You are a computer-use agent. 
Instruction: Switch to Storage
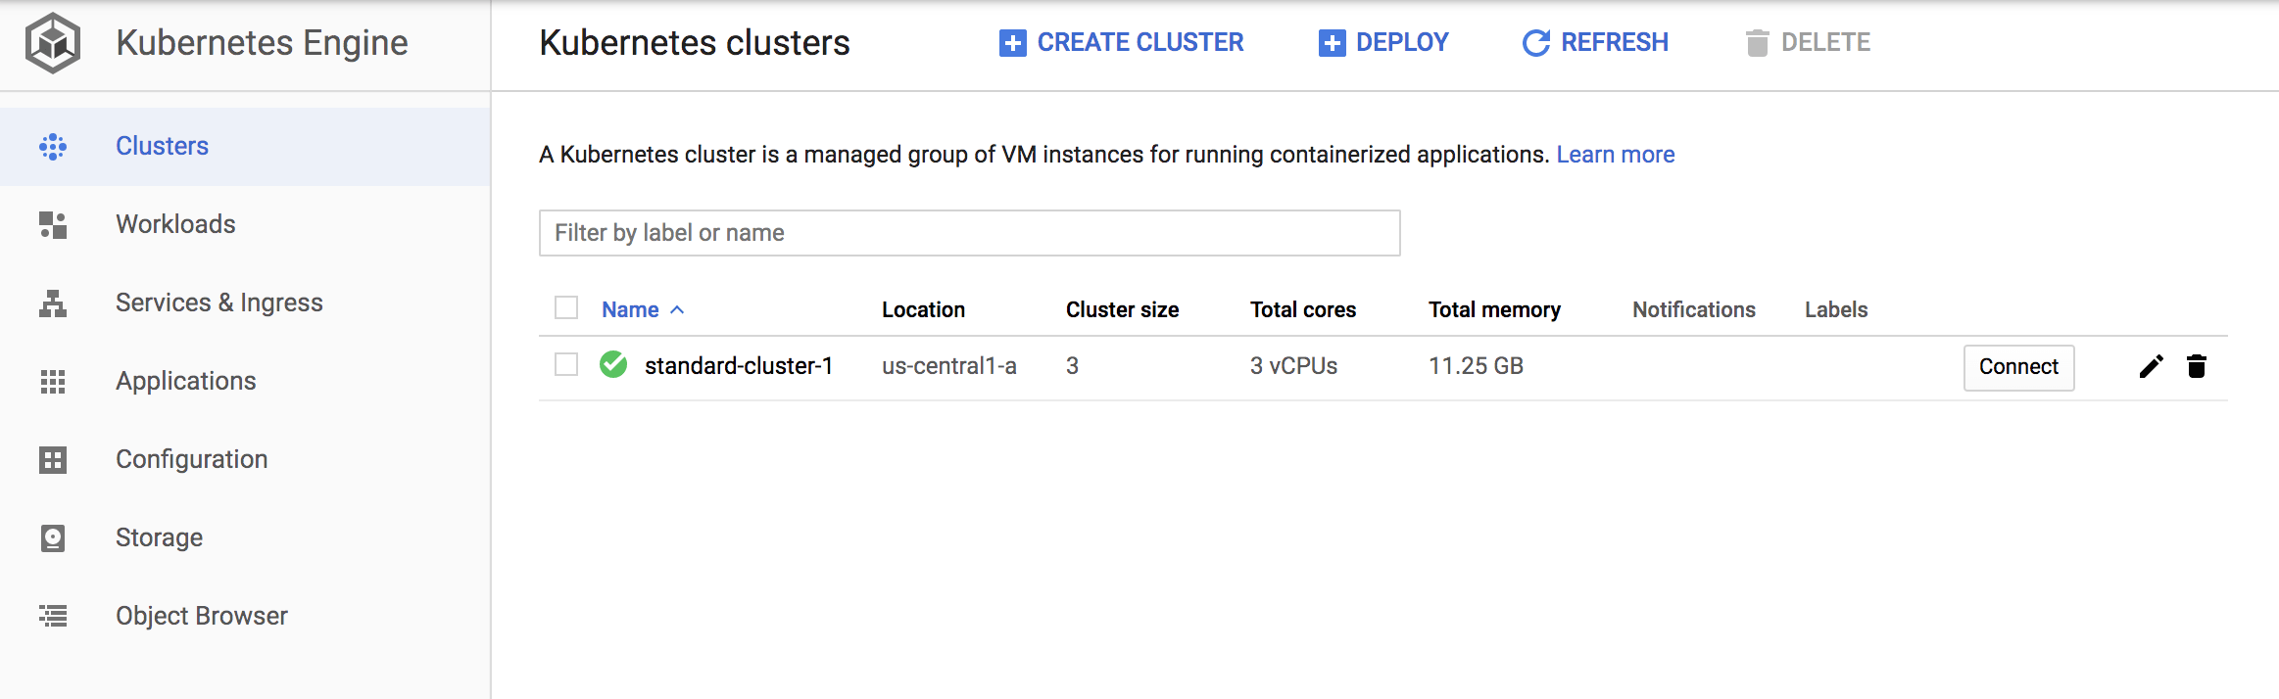(245, 537)
